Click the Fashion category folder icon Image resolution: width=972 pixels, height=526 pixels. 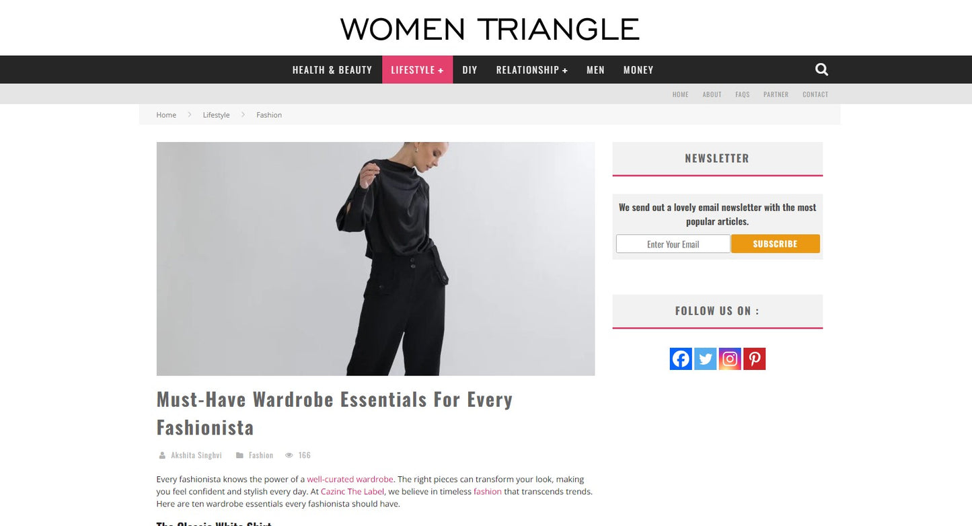click(239, 455)
